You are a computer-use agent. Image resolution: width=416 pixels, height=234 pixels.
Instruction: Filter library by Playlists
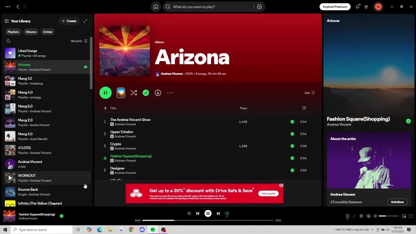(13, 32)
